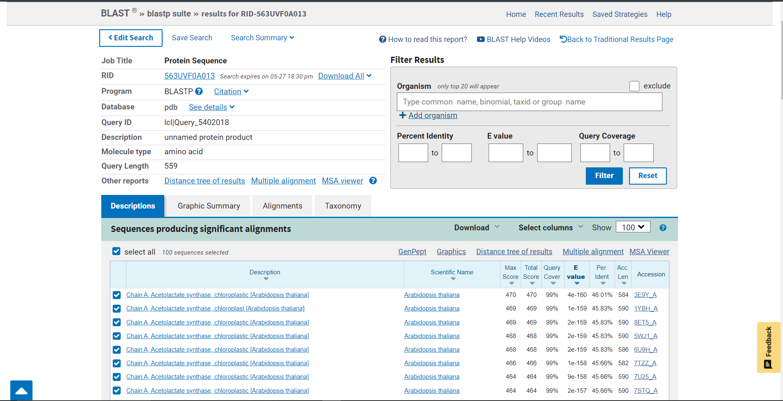Screen dimensions: 783x401
Task: Go Back to Traditional Results Page
Action: click(616, 39)
